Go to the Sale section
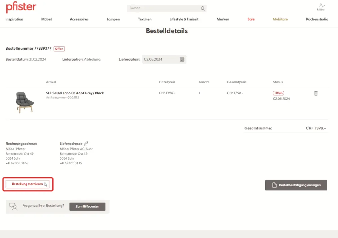 251,19
